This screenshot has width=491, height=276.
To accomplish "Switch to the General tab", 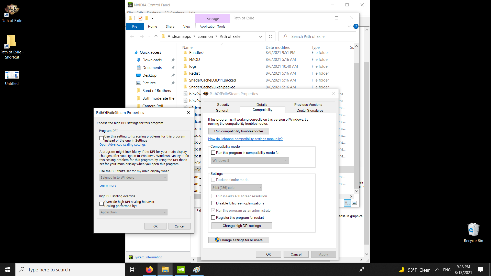I will coord(222,110).
